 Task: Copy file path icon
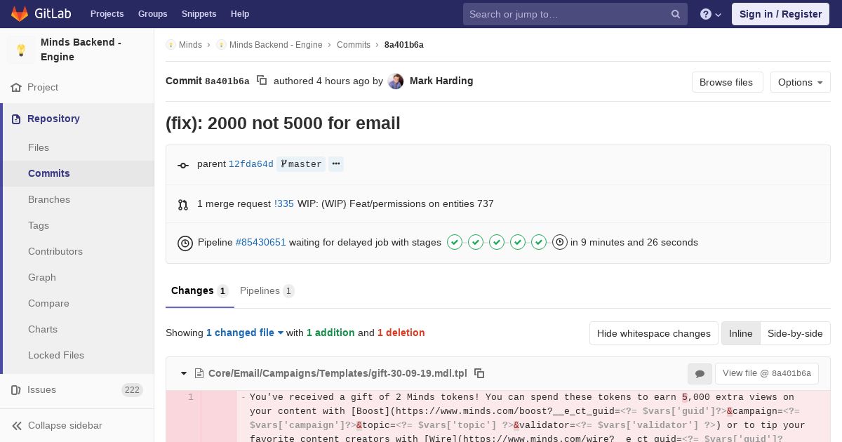click(x=479, y=373)
